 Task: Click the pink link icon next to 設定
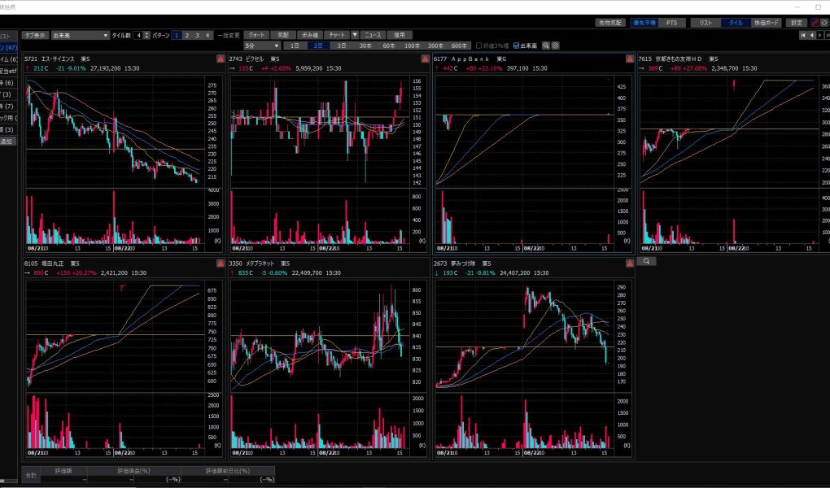point(815,23)
